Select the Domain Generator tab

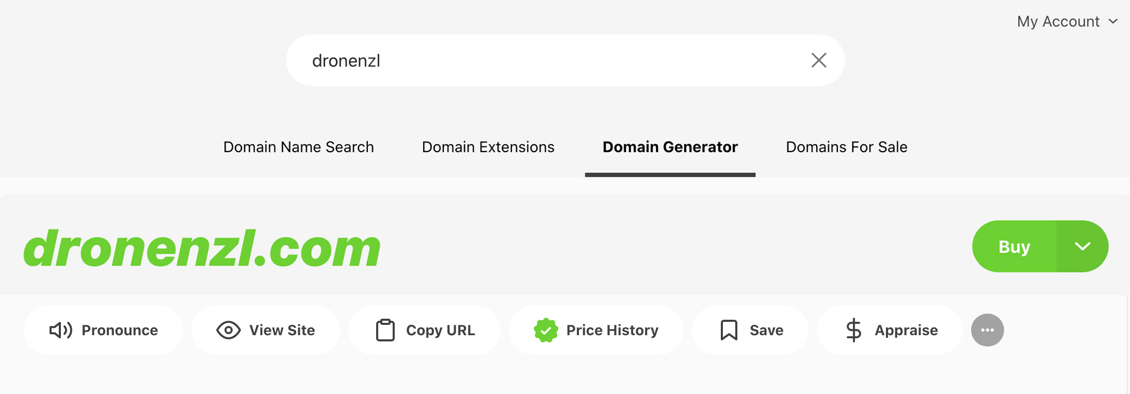click(670, 147)
